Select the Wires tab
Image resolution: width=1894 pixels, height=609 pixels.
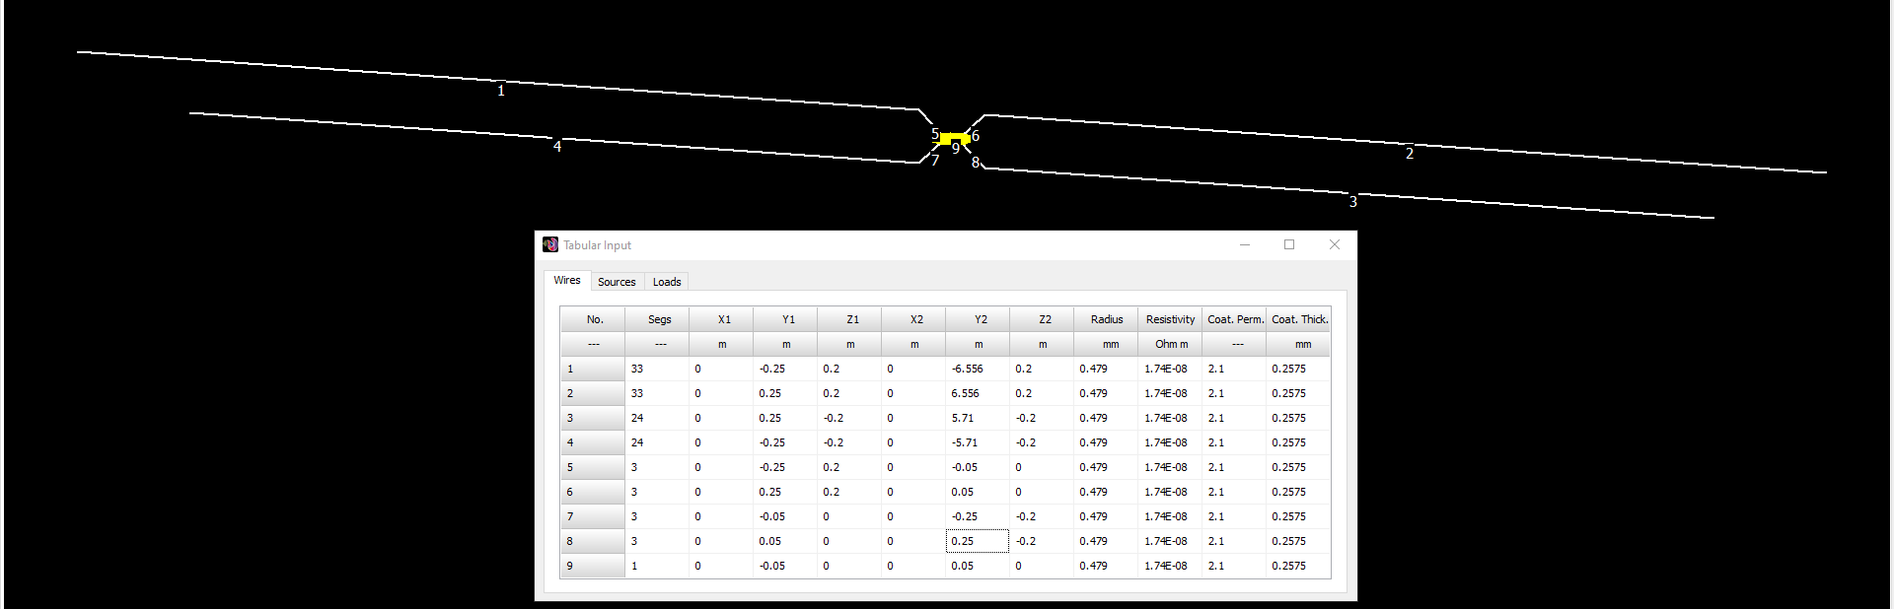coord(567,280)
